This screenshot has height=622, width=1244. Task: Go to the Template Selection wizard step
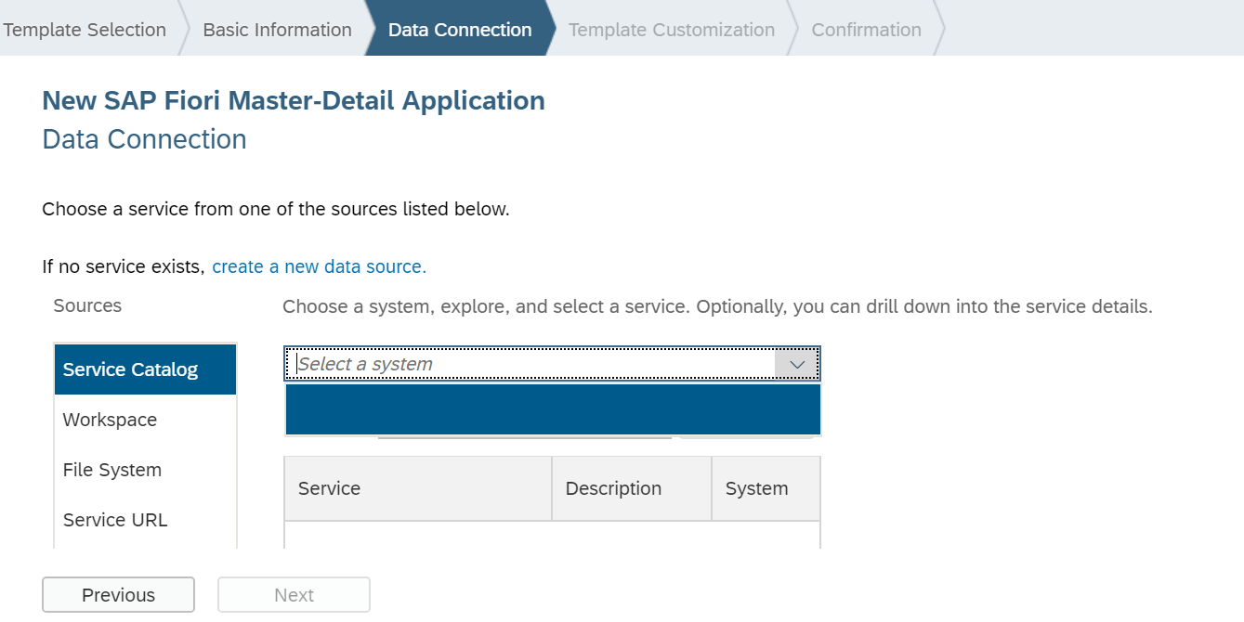[x=85, y=30]
